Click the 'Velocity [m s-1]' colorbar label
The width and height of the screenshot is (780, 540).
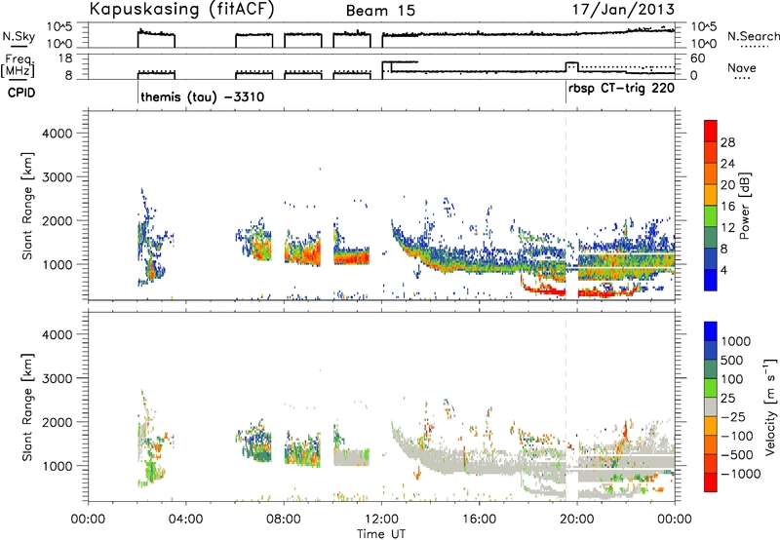(770, 406)
